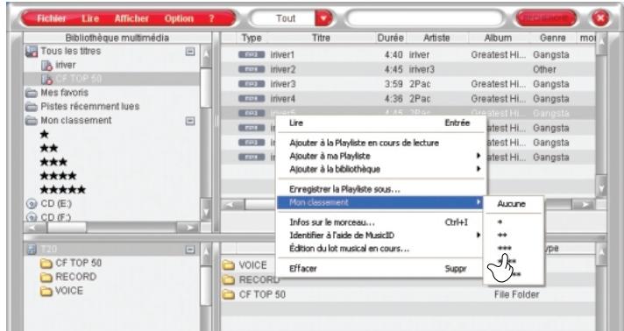Click the library tree horizontal scrollbar thumb
624x331 pixels.
click(x=67, y=228)
